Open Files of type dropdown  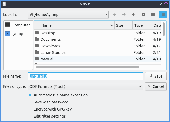click(85, 86)
